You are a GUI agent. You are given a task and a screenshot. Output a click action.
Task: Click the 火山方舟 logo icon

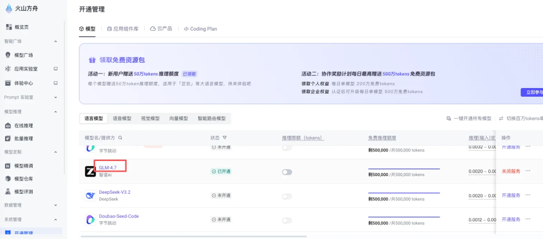9,9
